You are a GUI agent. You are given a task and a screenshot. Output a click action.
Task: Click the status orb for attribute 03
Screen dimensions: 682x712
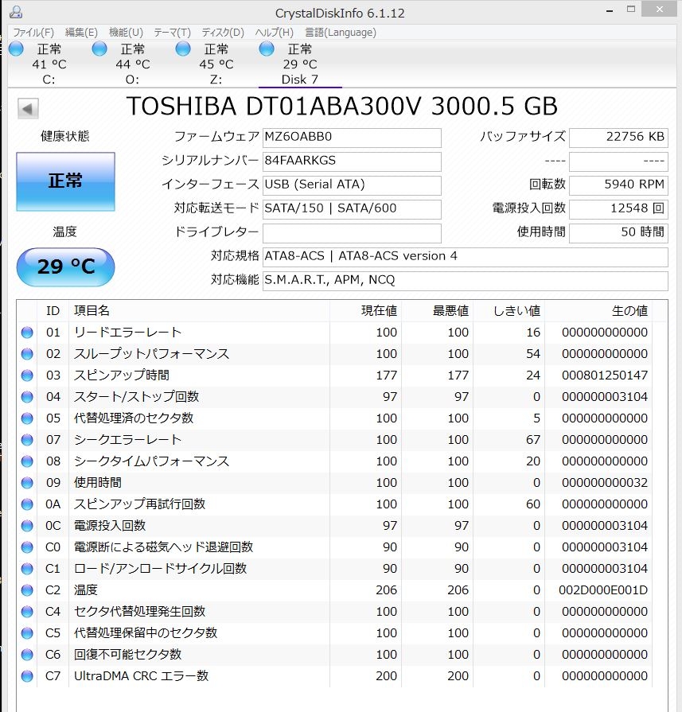pyautogui.click(x=27, y=375)
